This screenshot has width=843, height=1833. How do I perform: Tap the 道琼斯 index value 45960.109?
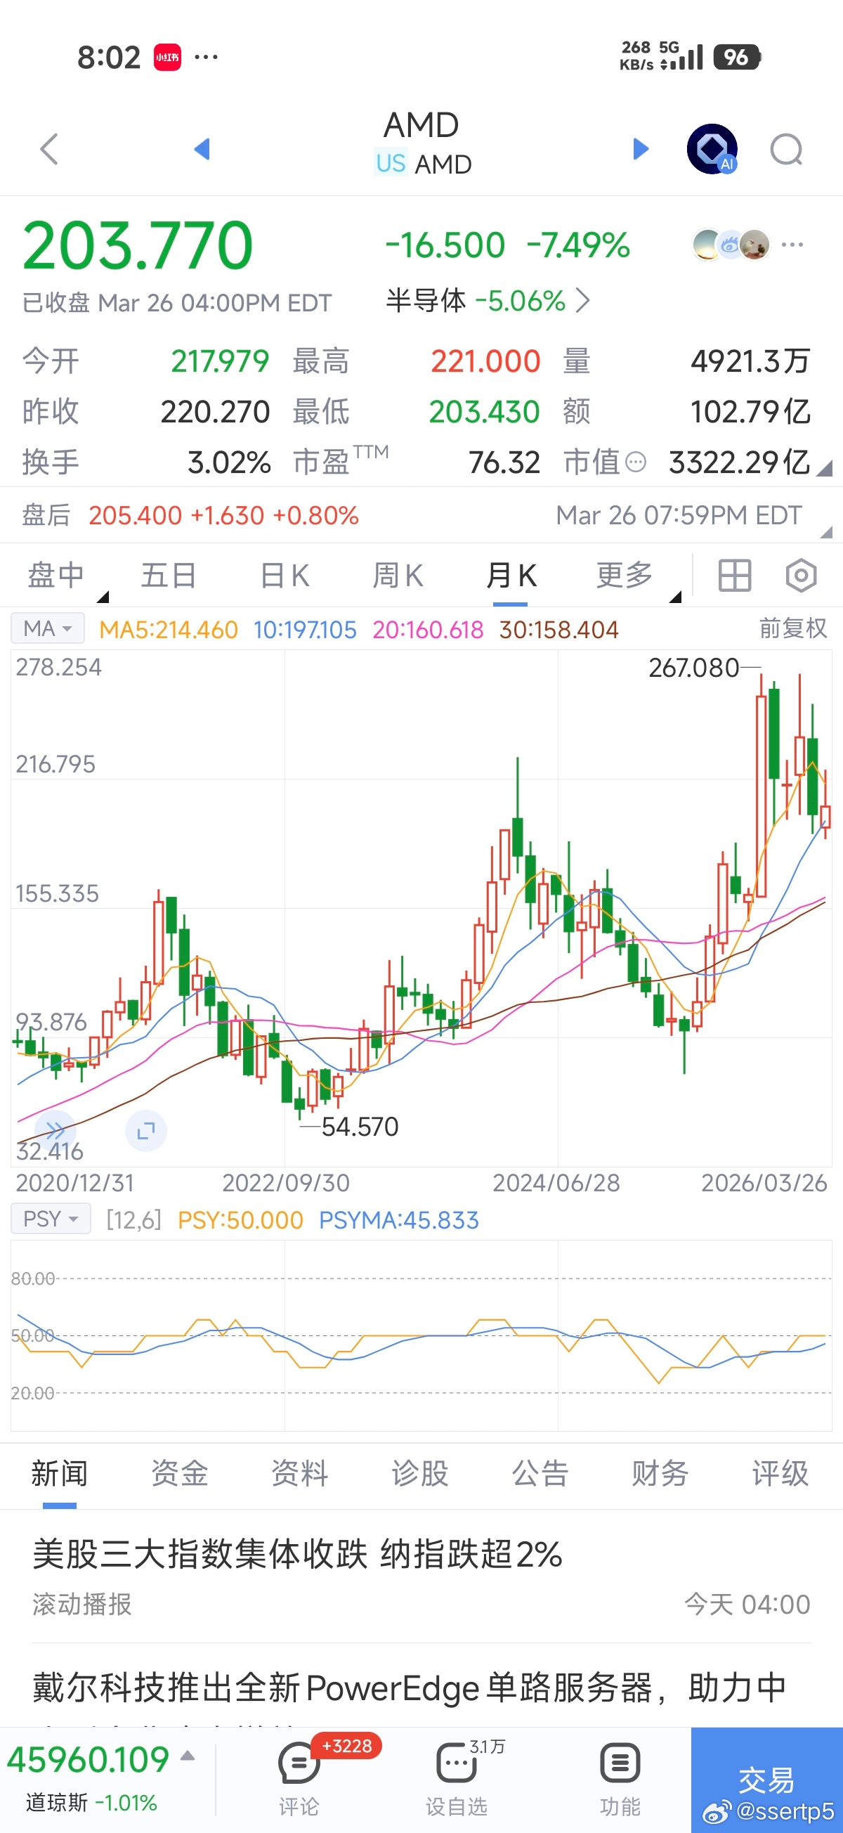pos(89,1759)
